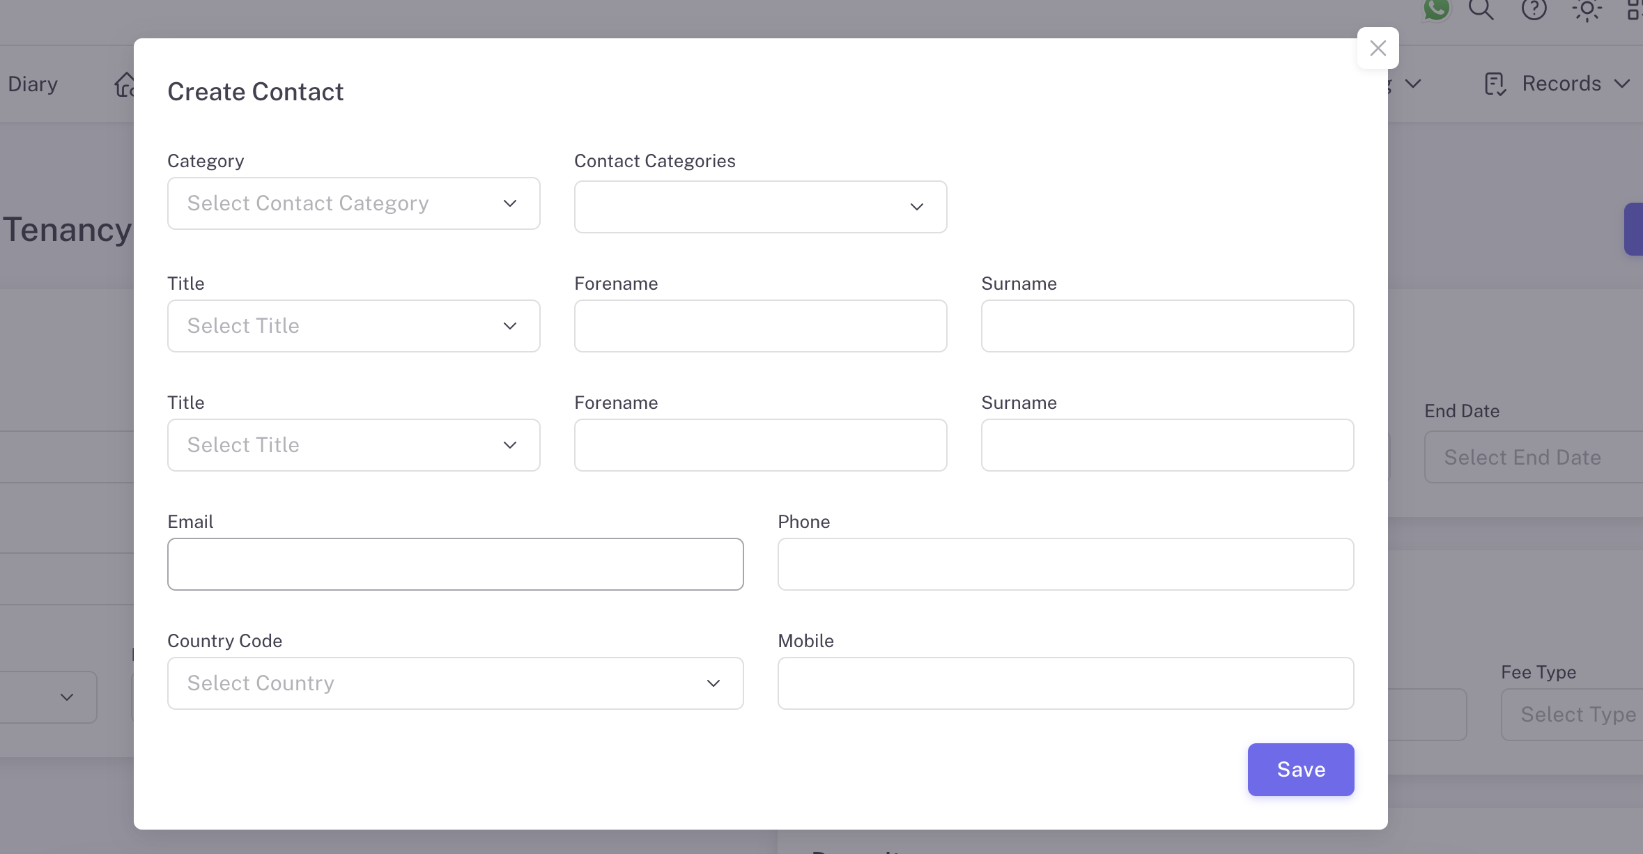The width and height of the screenshot is (1643, 854).
Task: Open the help question mark icon
Action: pyautogui.click(x=1534, y=9)
